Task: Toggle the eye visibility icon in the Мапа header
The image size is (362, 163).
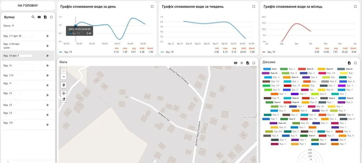Action: click(236, 63)
